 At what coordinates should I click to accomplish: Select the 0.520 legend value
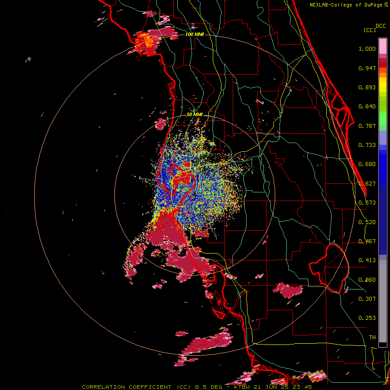tap(367, 222)
